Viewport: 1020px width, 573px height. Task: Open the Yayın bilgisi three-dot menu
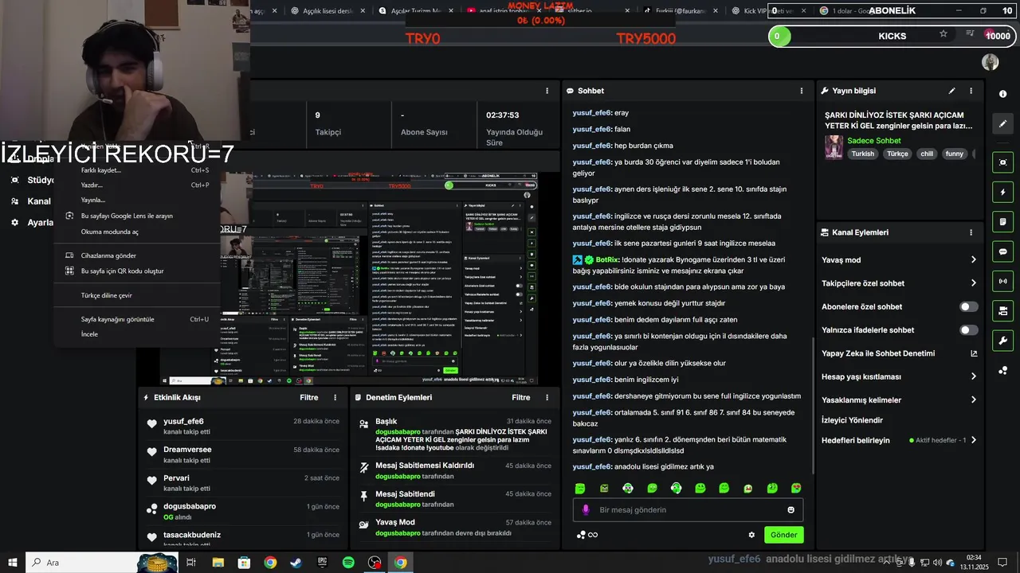(x=971, y=91)
